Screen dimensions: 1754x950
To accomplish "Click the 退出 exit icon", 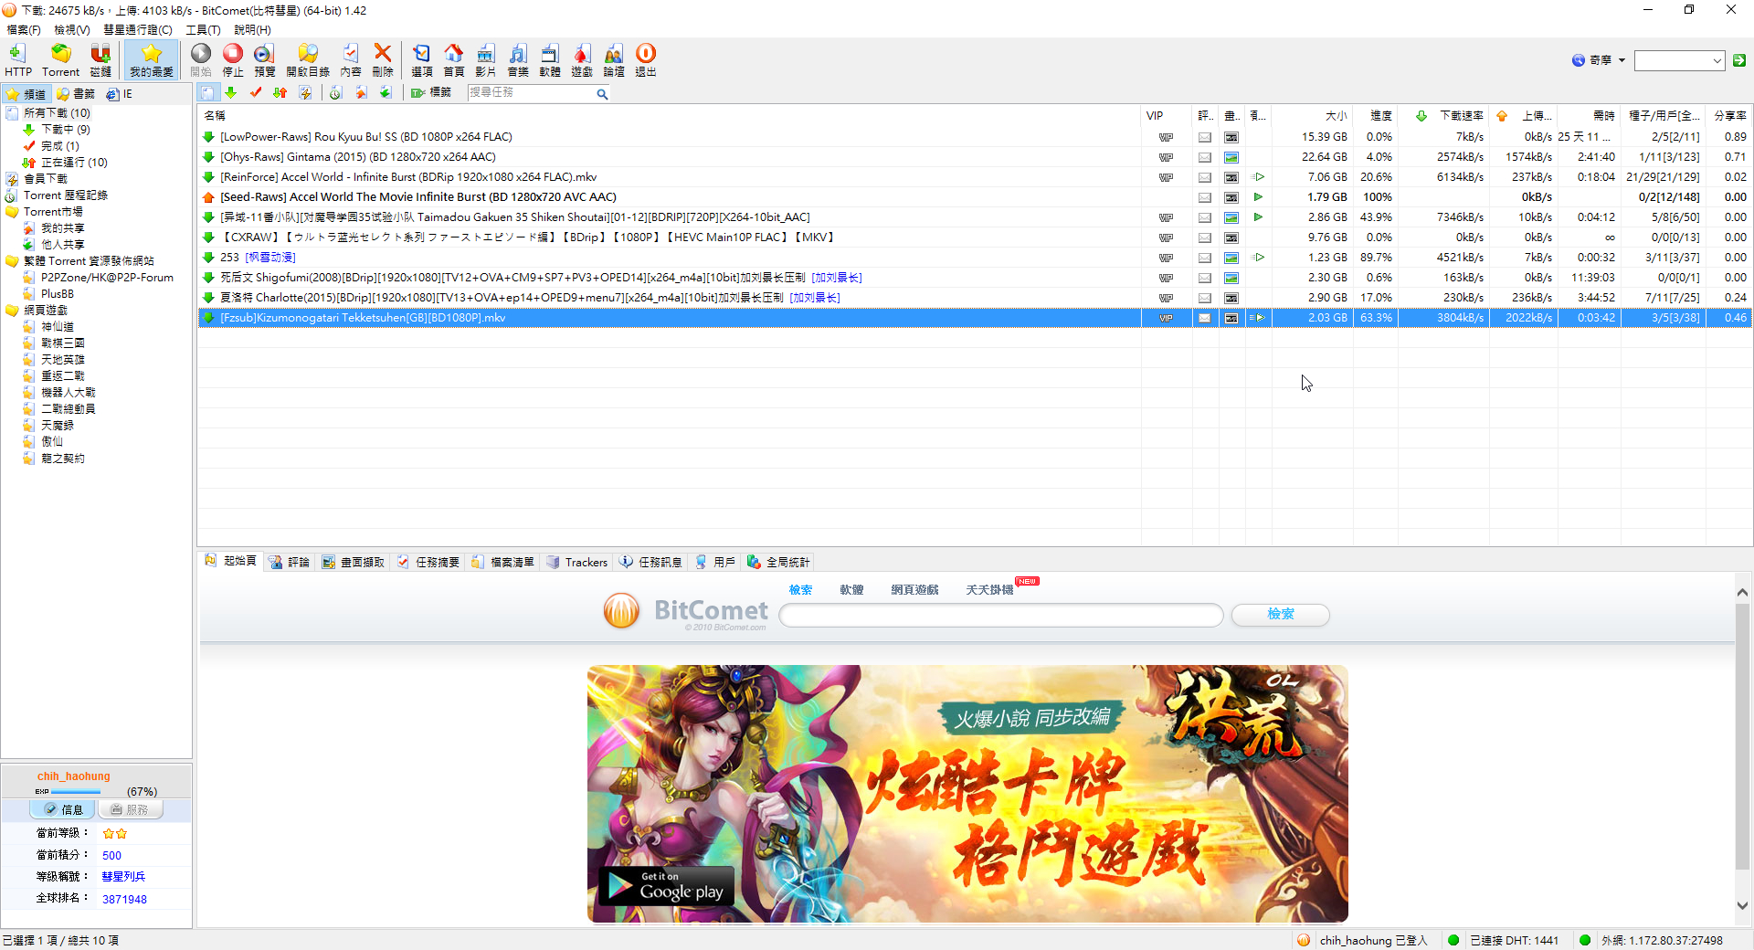I will click(x=646, y=60).
